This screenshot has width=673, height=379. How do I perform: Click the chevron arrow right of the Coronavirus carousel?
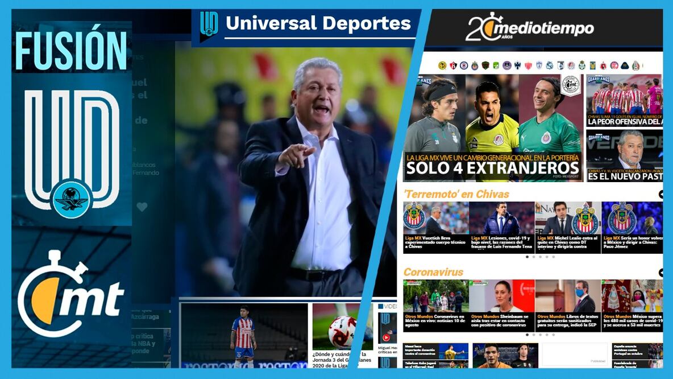[x=660, y=273]
